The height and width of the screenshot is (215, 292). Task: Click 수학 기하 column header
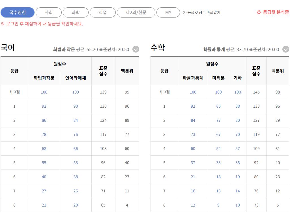[x=238, y=78]
